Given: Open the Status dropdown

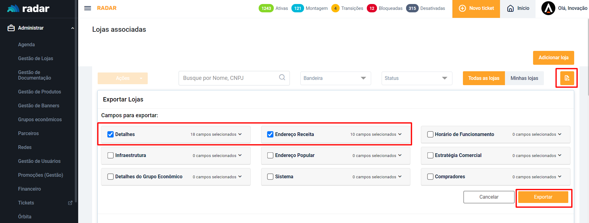Looking at the screenshot, I should pyautogui.click(x=417, y=78).
